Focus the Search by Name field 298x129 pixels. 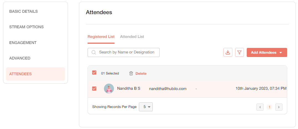click(x=124, y=52)
